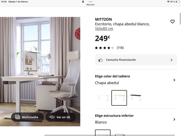
Task: Open the 160x80 cm size link
Action: [104, 29]
